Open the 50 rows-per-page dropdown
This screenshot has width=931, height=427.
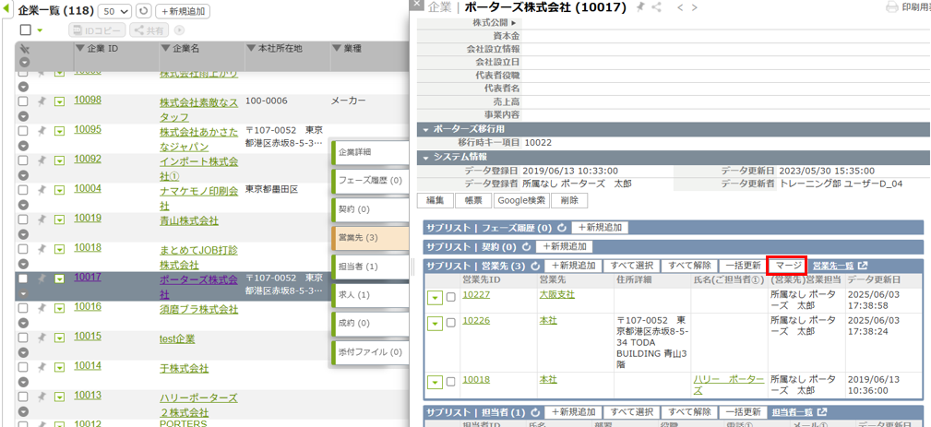pos(114,12)
